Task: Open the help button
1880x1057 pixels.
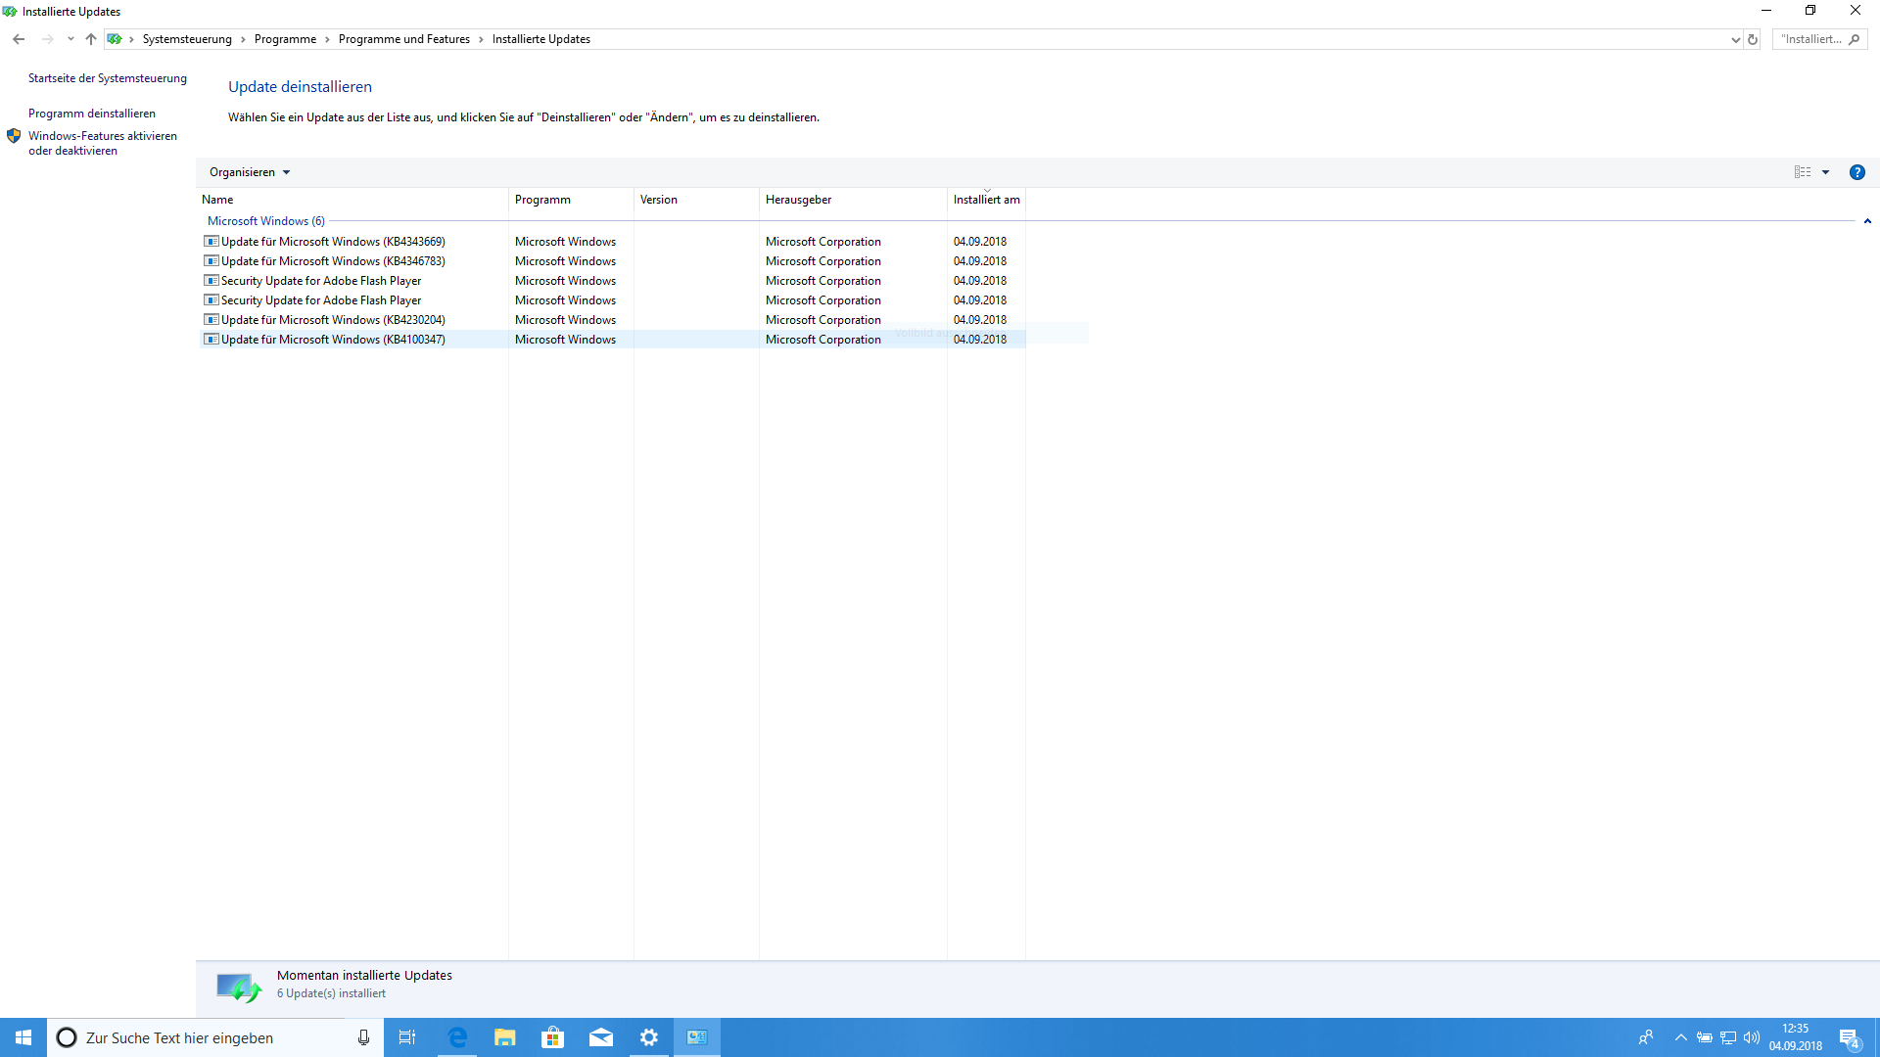Action: coord(1856,172)
